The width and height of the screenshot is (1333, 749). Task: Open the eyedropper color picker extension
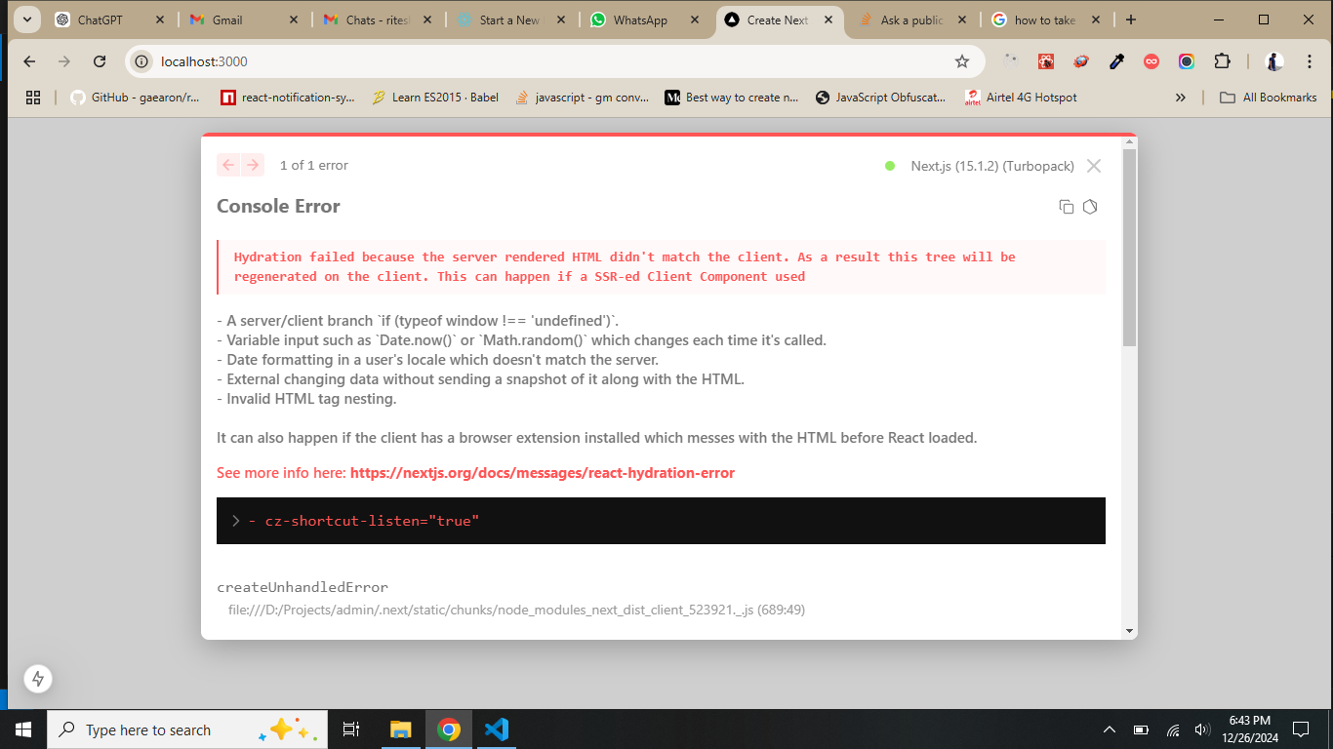tap(1117, 61)
